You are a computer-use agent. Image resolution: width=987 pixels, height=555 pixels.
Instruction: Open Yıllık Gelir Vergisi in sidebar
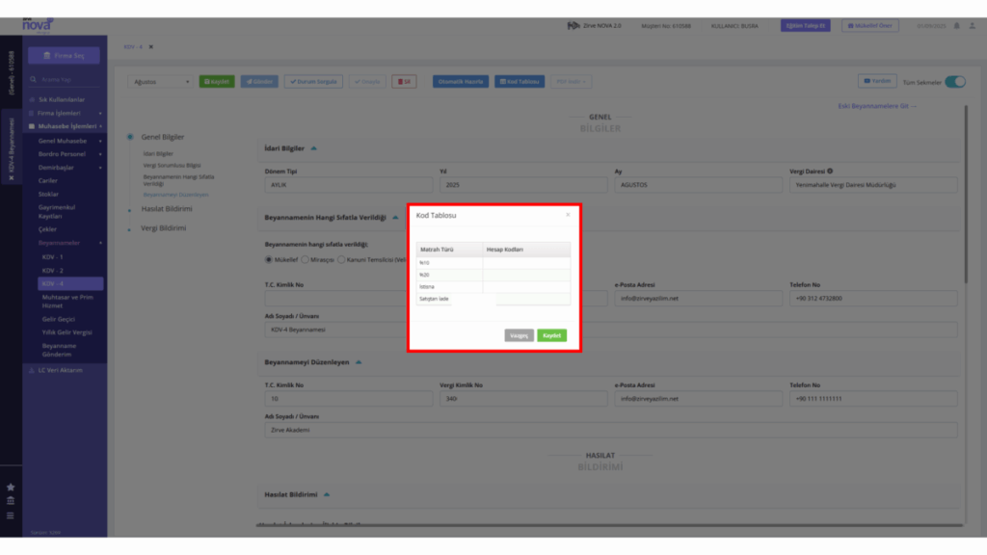[67, 332]
